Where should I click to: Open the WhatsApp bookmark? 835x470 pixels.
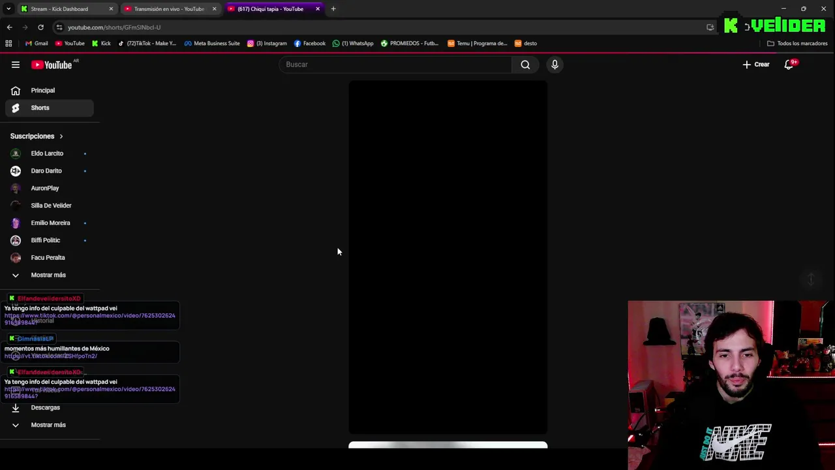pyautogui.click(x=353, y=44)
